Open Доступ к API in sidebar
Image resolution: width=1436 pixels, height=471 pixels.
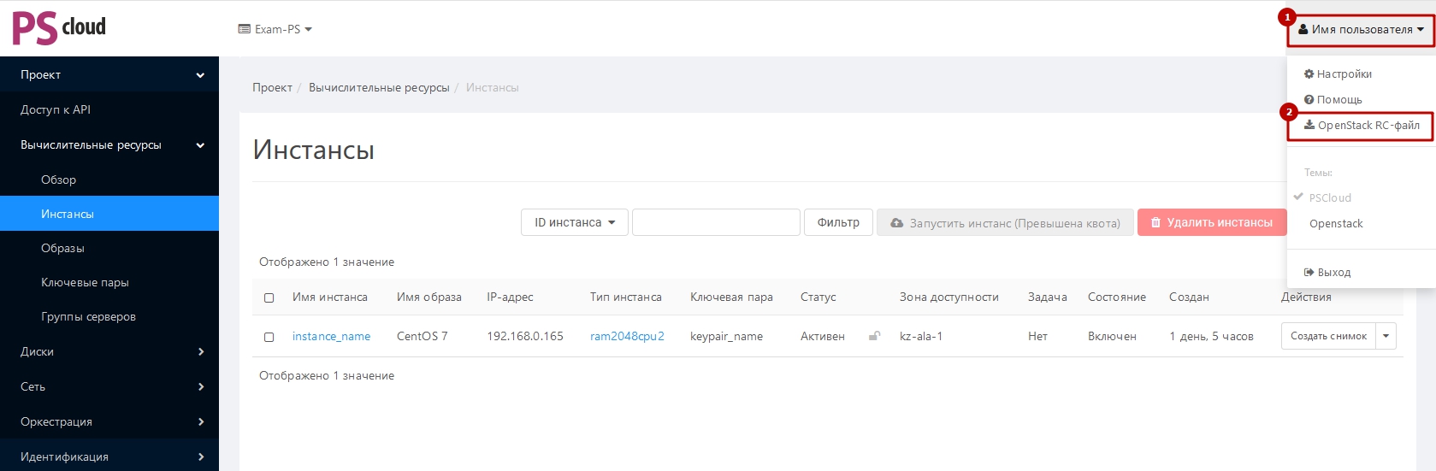109,109
